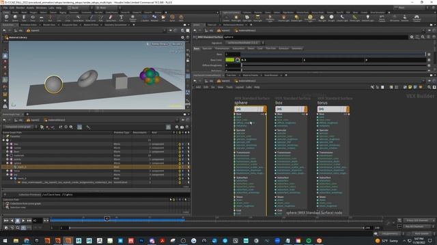Image resolution: width=437 pixels, height=245 pixels.
Task: Switch to the Specular parameter tab
Action: coord(207,48)
